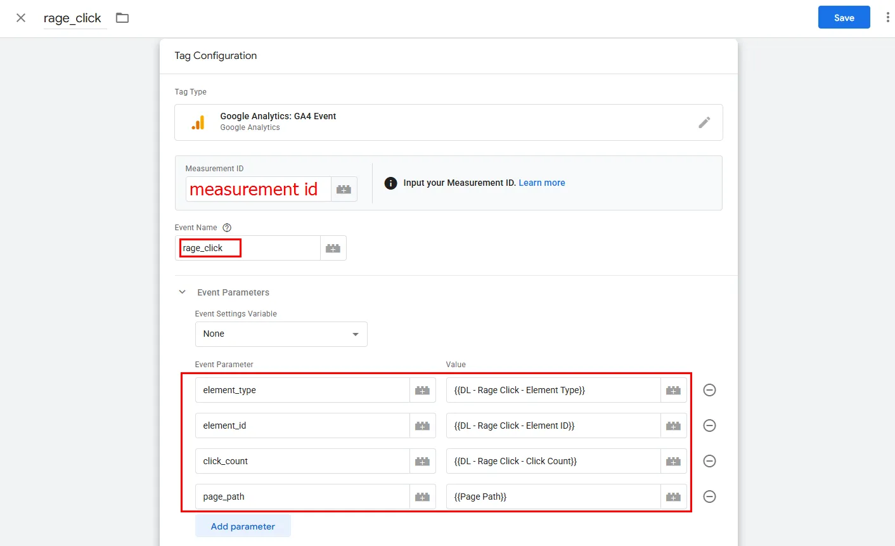895x546 pixels.
Task: Open variable picker for Page Path value
Action: [x=673, y=497]
